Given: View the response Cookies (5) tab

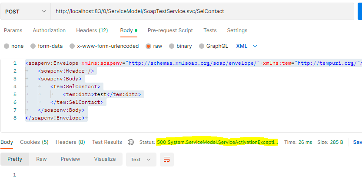Looking at the screenshot, I should 34,142.
